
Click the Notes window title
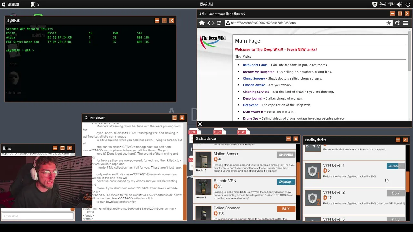coord(7,149)
